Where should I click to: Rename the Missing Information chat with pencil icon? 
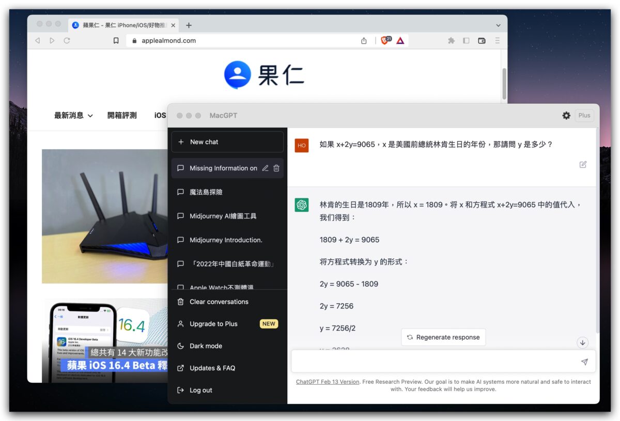point(265,168)
